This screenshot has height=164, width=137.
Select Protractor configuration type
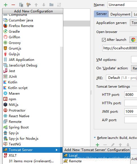coord(31,110)
